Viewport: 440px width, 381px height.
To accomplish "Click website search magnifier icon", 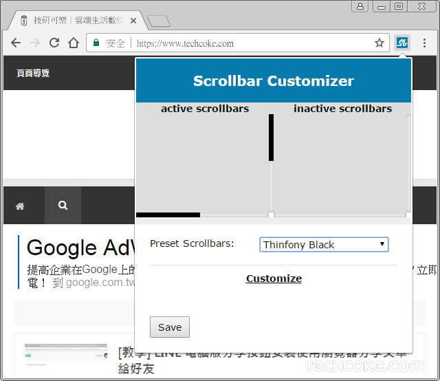I will 63,206.
